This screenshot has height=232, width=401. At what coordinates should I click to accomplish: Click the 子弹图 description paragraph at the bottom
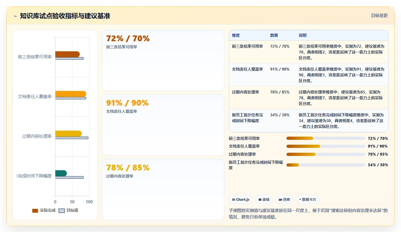tap(308, 214)
